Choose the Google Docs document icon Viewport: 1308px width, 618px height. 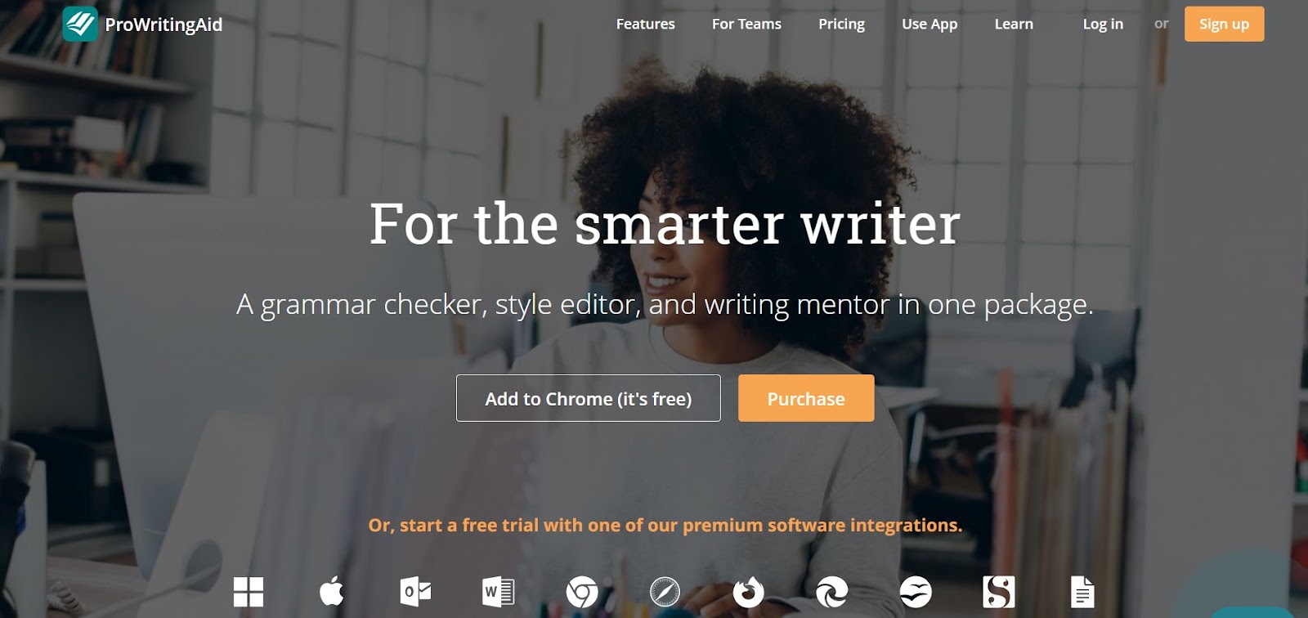point(1082,592)
